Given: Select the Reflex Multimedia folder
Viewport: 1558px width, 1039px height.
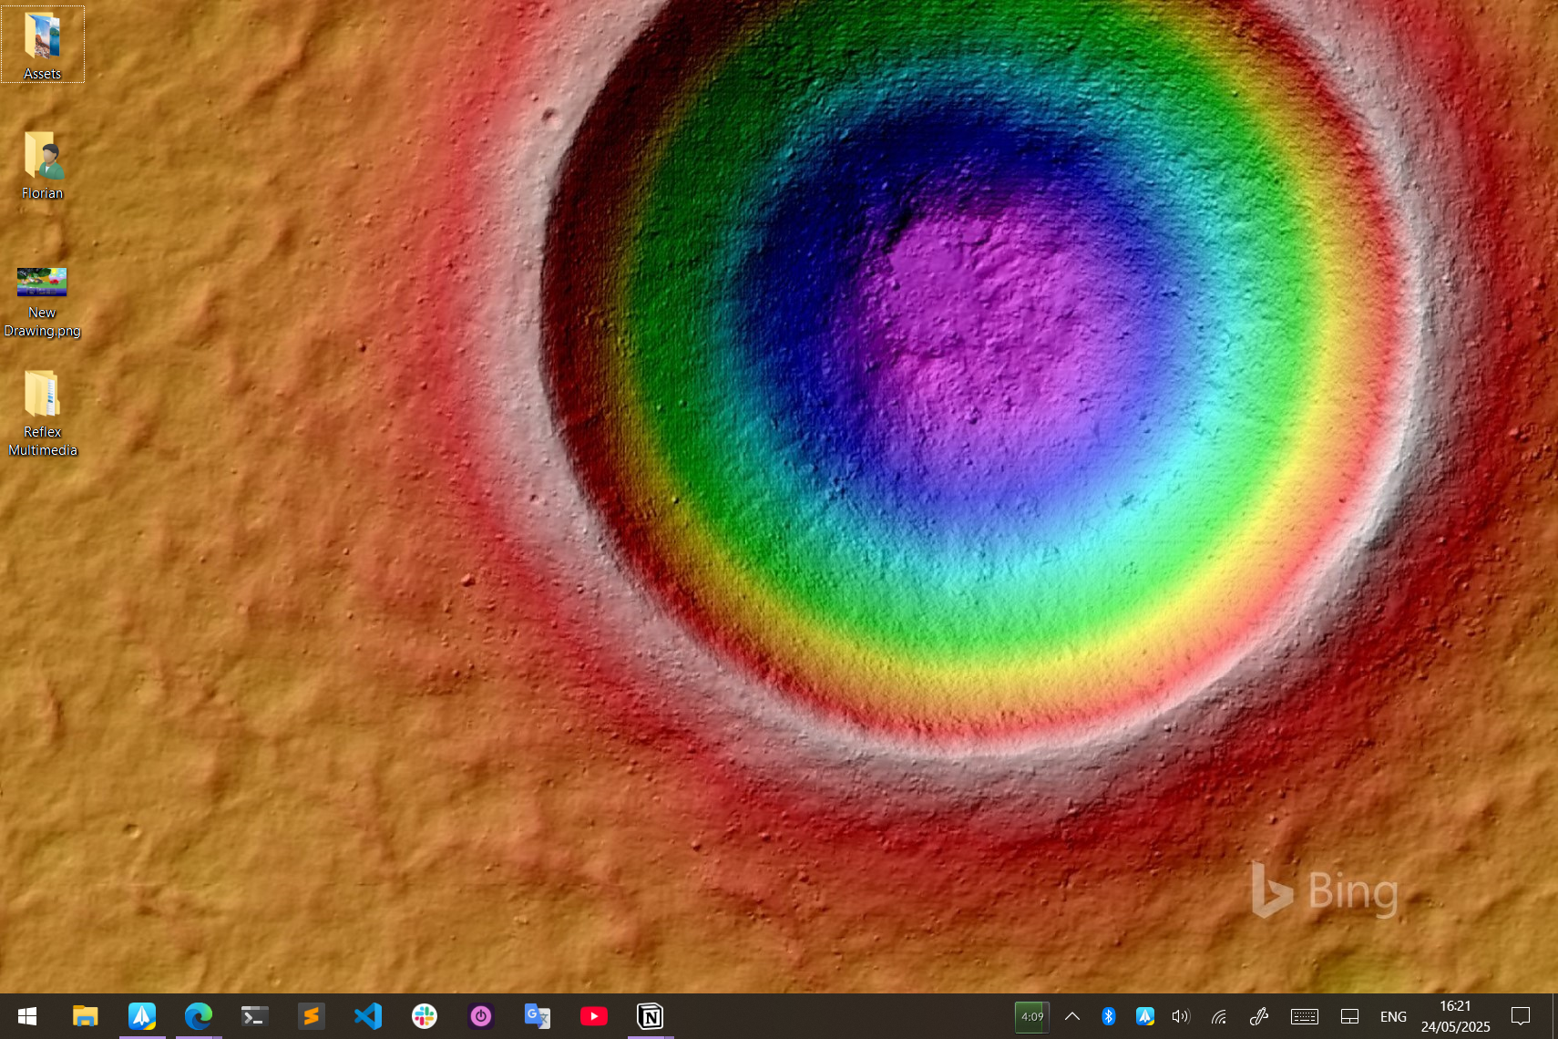Looking at the screenshot, I should (x=42, y=396).
